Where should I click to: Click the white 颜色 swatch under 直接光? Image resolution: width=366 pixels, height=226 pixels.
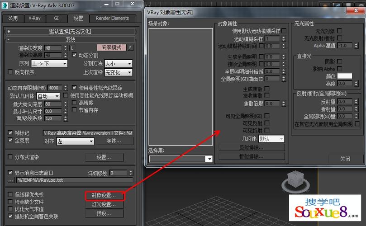pyautogui.click(x=344, y=76)
